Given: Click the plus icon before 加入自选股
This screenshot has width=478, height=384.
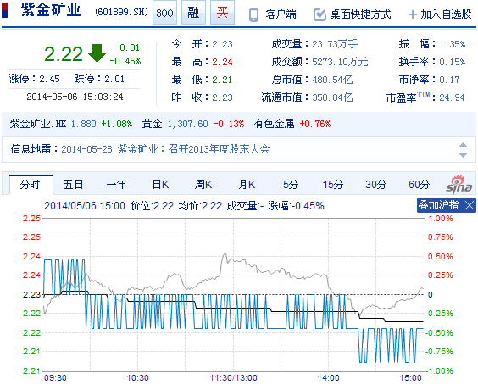Looking at the screenshot, I should click(x=412, y=14).
